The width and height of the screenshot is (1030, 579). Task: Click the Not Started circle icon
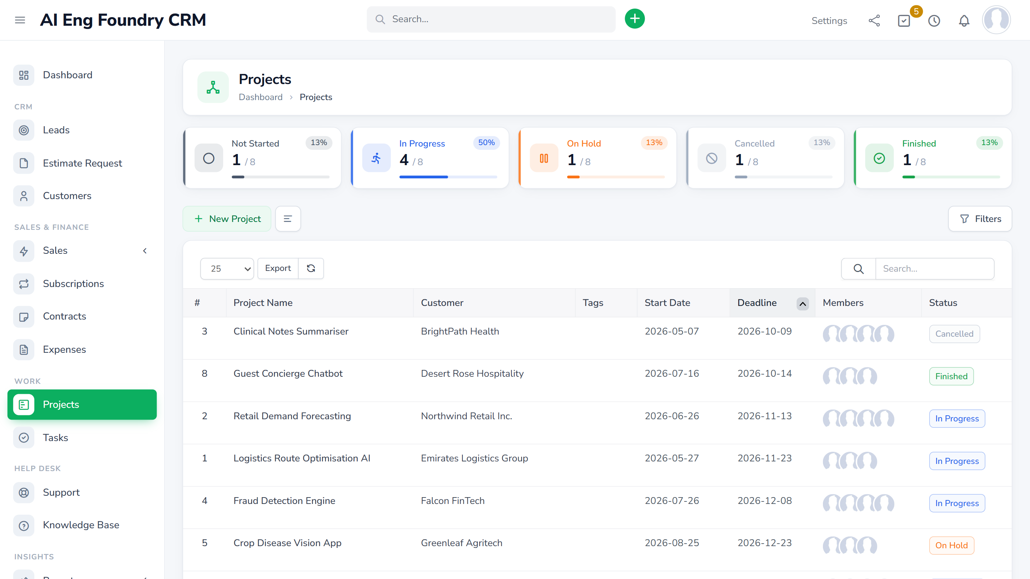pos(209,158)
